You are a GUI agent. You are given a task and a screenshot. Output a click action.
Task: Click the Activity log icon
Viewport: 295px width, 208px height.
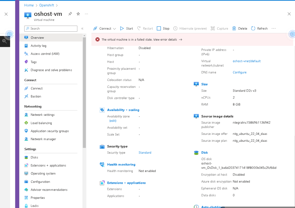point(26,46)
